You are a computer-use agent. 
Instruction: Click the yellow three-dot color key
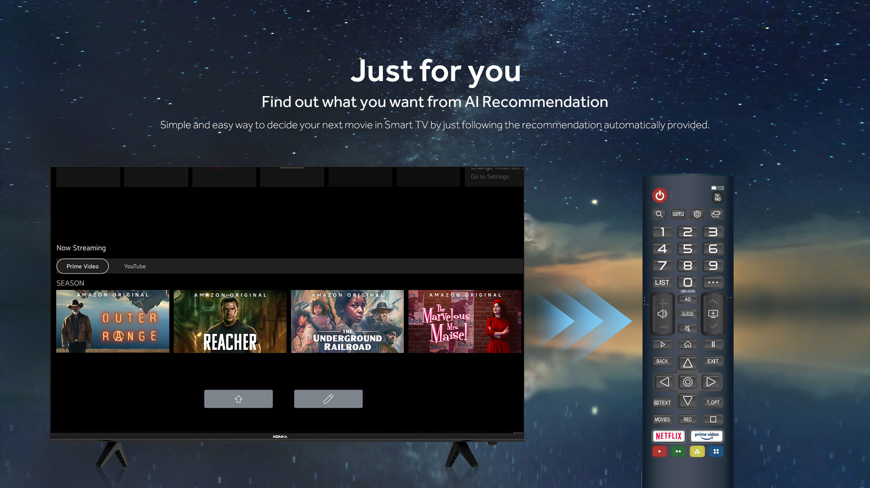point(697,451)
